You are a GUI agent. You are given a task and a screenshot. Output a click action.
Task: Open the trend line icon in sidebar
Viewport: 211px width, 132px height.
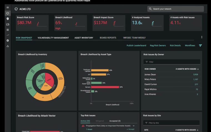click(8, 35)
